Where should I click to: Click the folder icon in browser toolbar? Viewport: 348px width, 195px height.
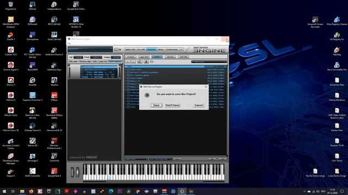[x=152, y=62]
